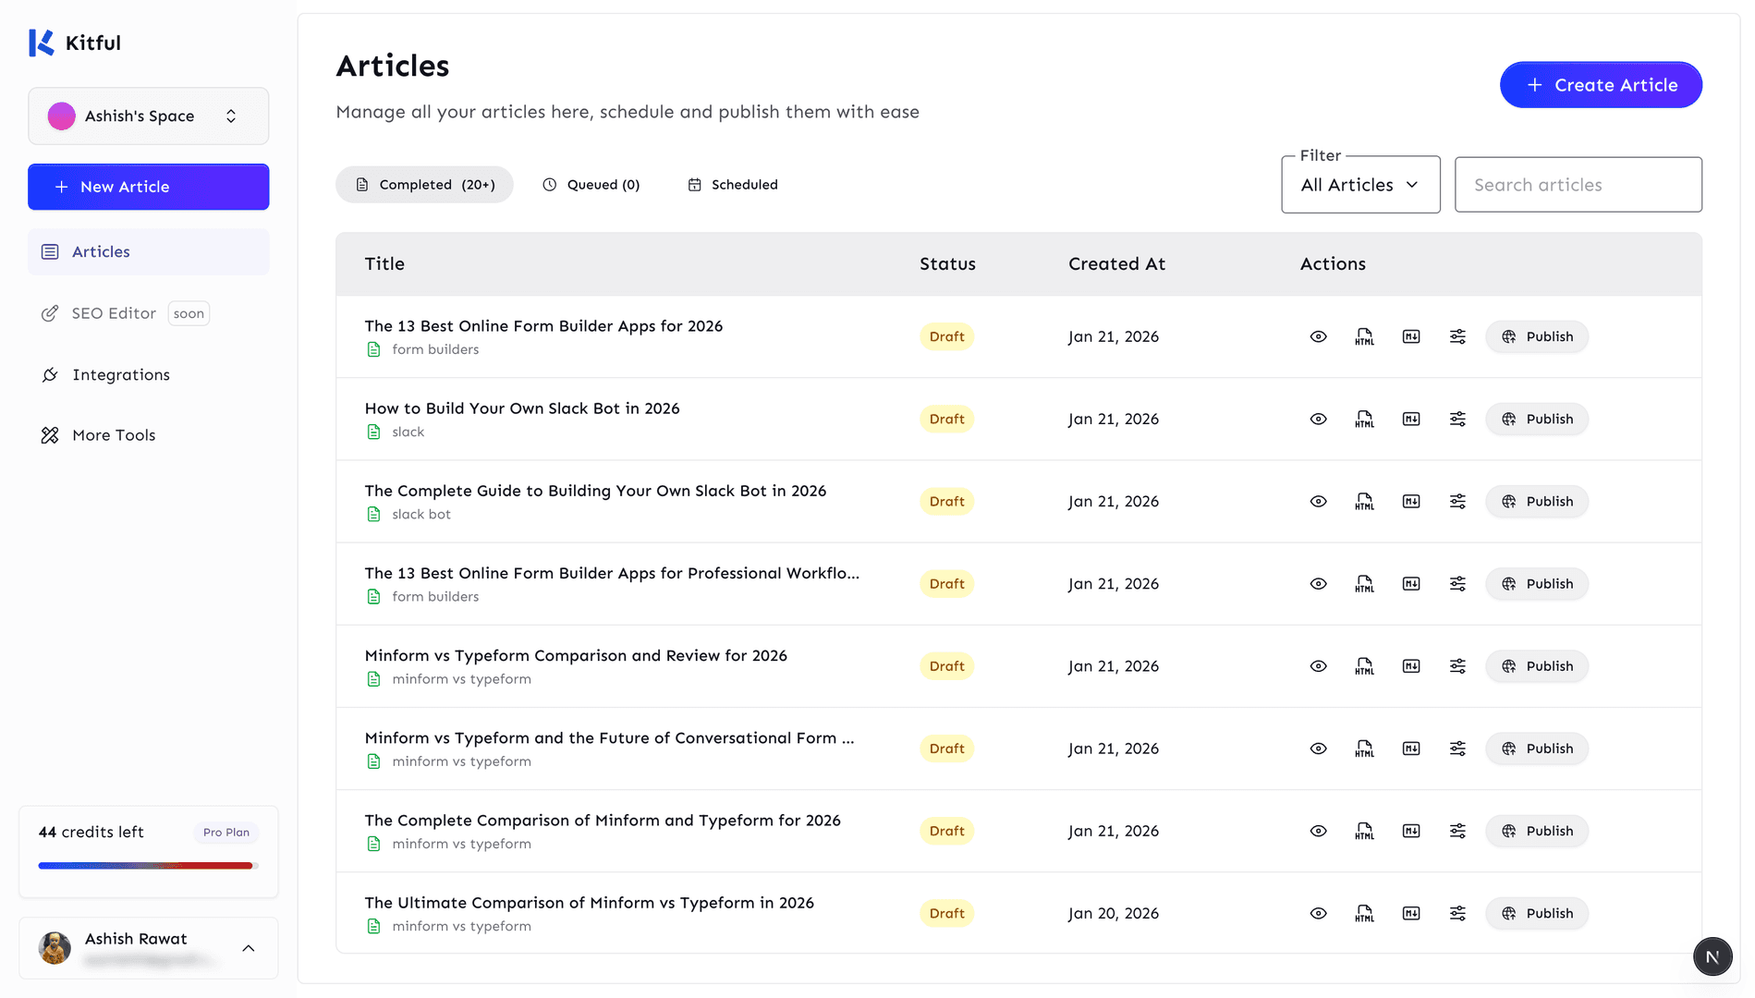Switch to the Scheduled tab

point(733,185)
